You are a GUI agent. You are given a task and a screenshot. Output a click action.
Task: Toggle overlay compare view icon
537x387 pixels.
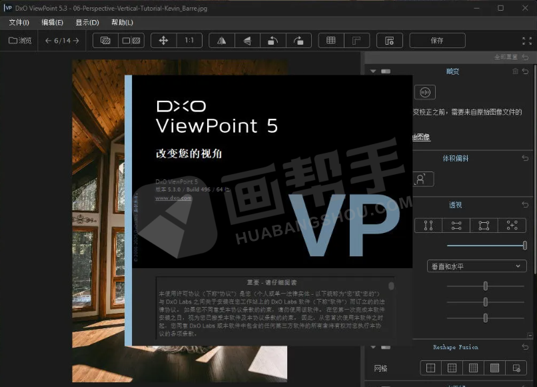(105, 41)
